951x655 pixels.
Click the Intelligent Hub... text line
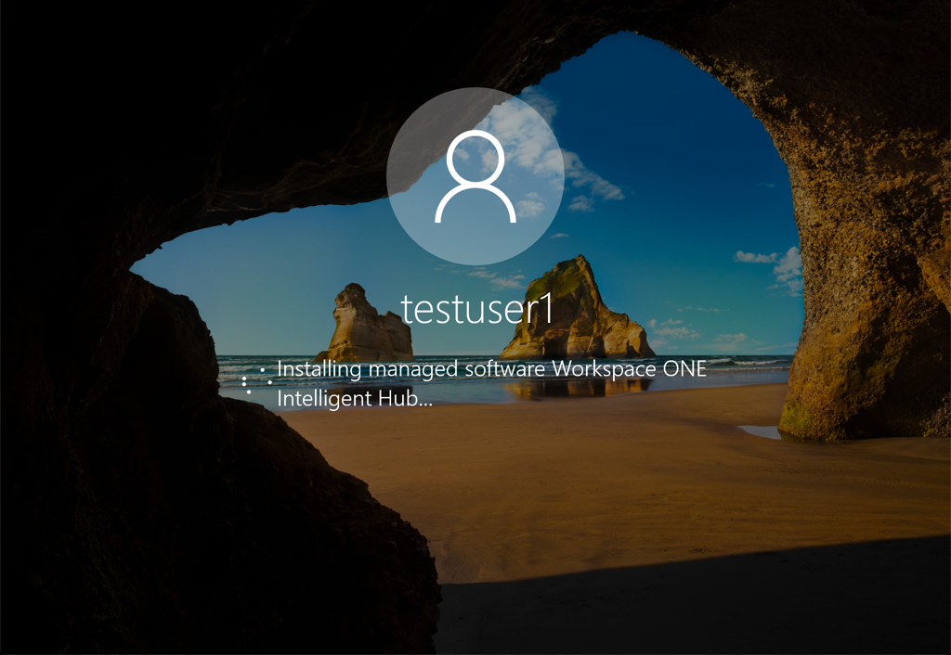pos(354,399)
